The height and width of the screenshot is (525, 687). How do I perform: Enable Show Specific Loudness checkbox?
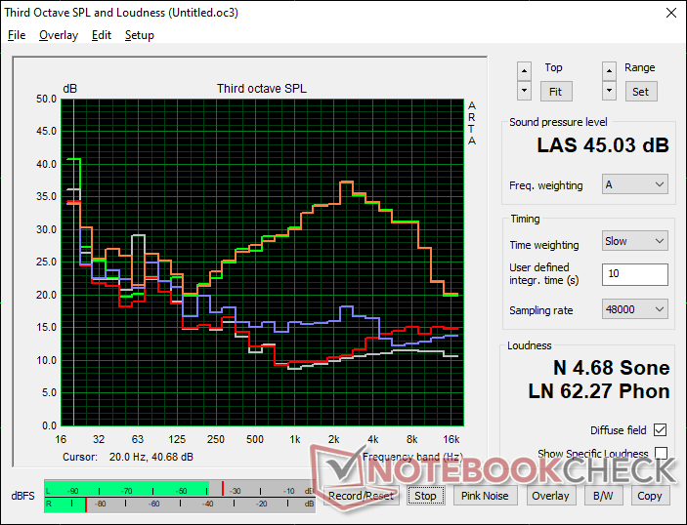[x=661, y=454]
